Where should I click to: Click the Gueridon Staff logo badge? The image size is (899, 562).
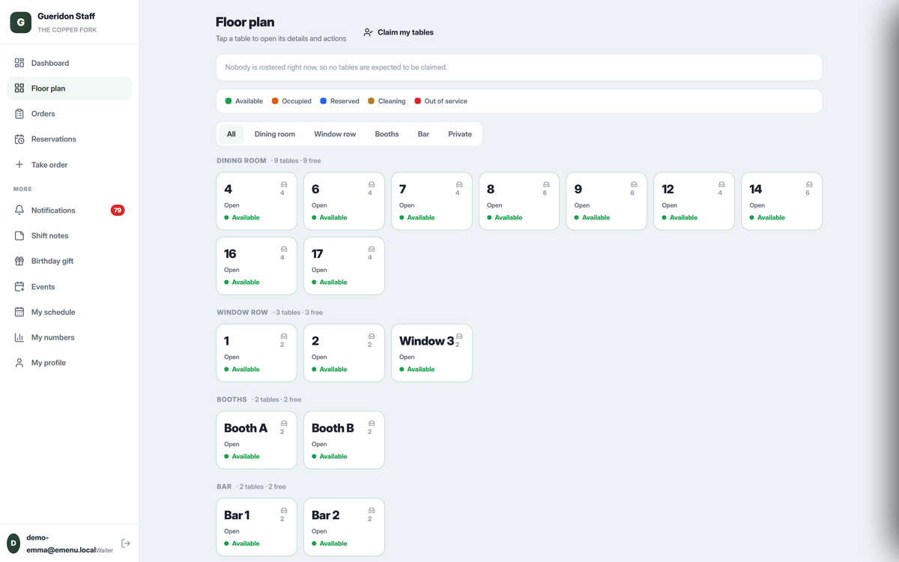click(20, 22)
